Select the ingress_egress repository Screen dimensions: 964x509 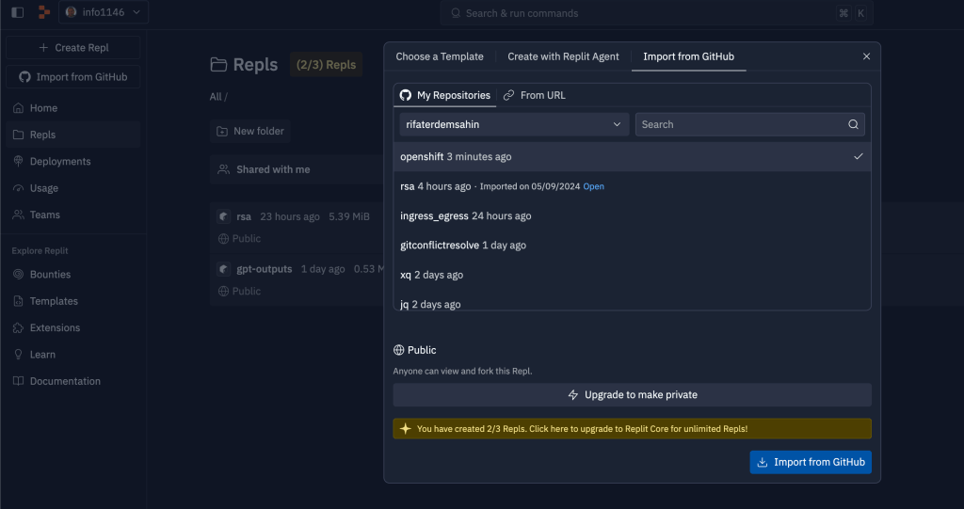pos(632,215)
